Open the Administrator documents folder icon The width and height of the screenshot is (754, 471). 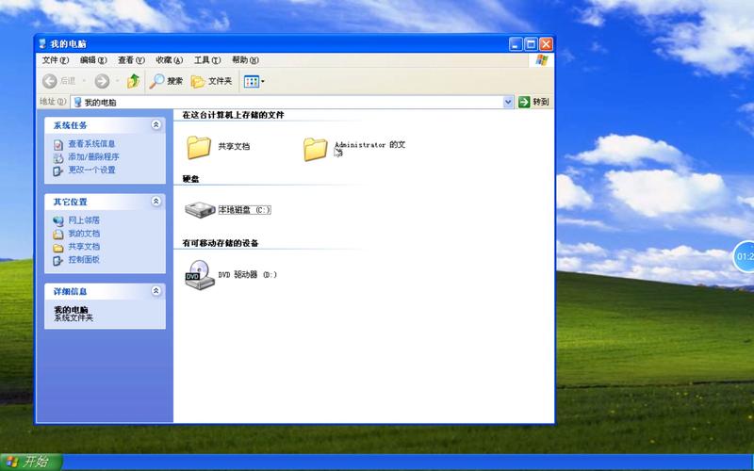pyautogui.click(x=316, y=148)
